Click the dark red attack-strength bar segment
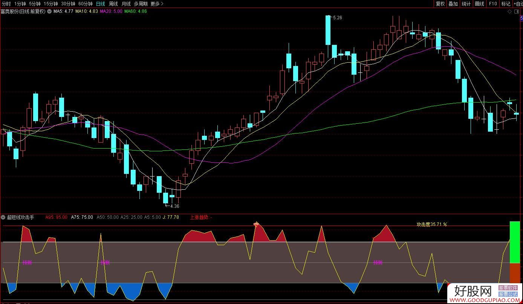 click(x=514, y=273)
